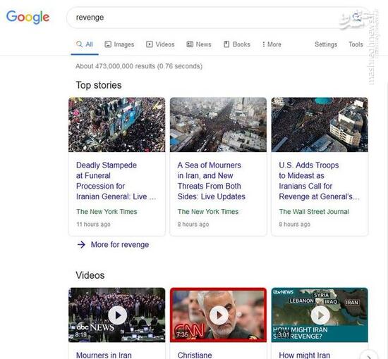Viewport: 388px width, 359px height.
Task: Expand the More options menu
Action: [x=272, y=44]
